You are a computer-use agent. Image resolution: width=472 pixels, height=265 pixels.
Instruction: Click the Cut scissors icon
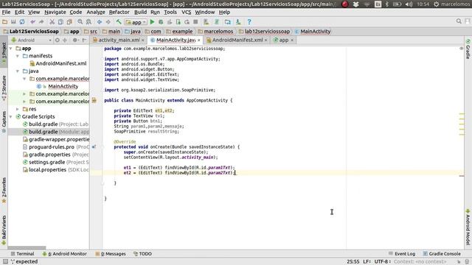click(x=52, y=21)
